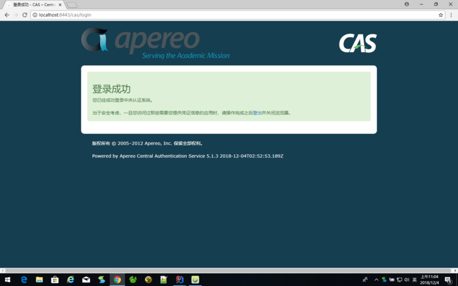This screenshot has width=458, height=286.
Task: Click the CAS logo
Action: (x=358, y=43)
